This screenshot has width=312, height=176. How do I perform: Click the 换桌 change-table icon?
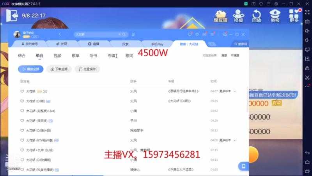coord(238,16)
